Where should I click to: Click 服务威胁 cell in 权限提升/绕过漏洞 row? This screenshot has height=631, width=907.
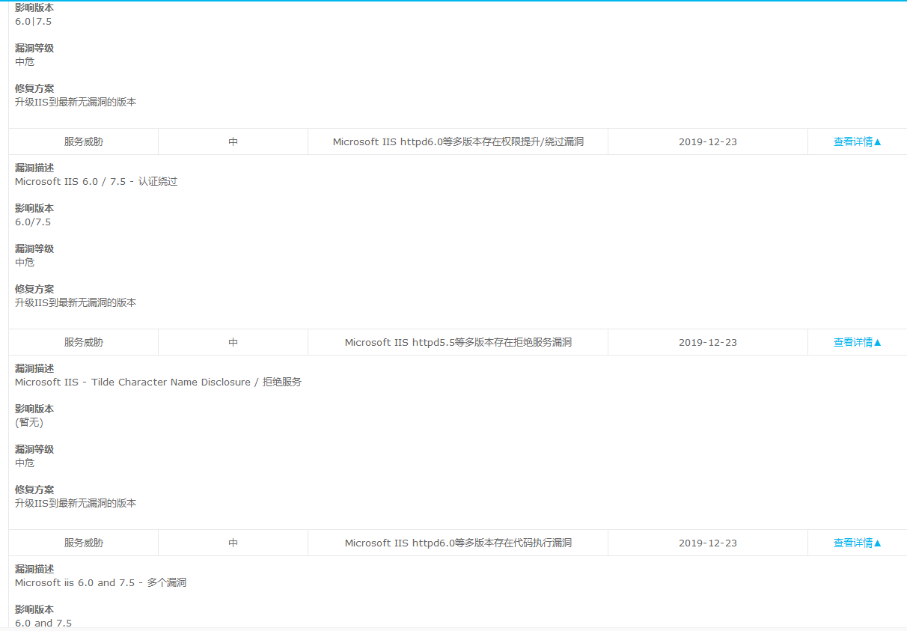(x=84, y=141)
